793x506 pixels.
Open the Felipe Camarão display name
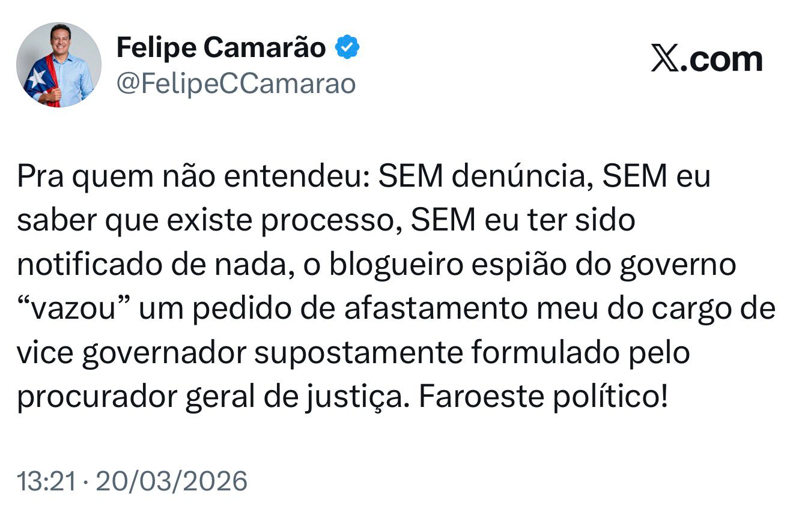pos(221,47)
